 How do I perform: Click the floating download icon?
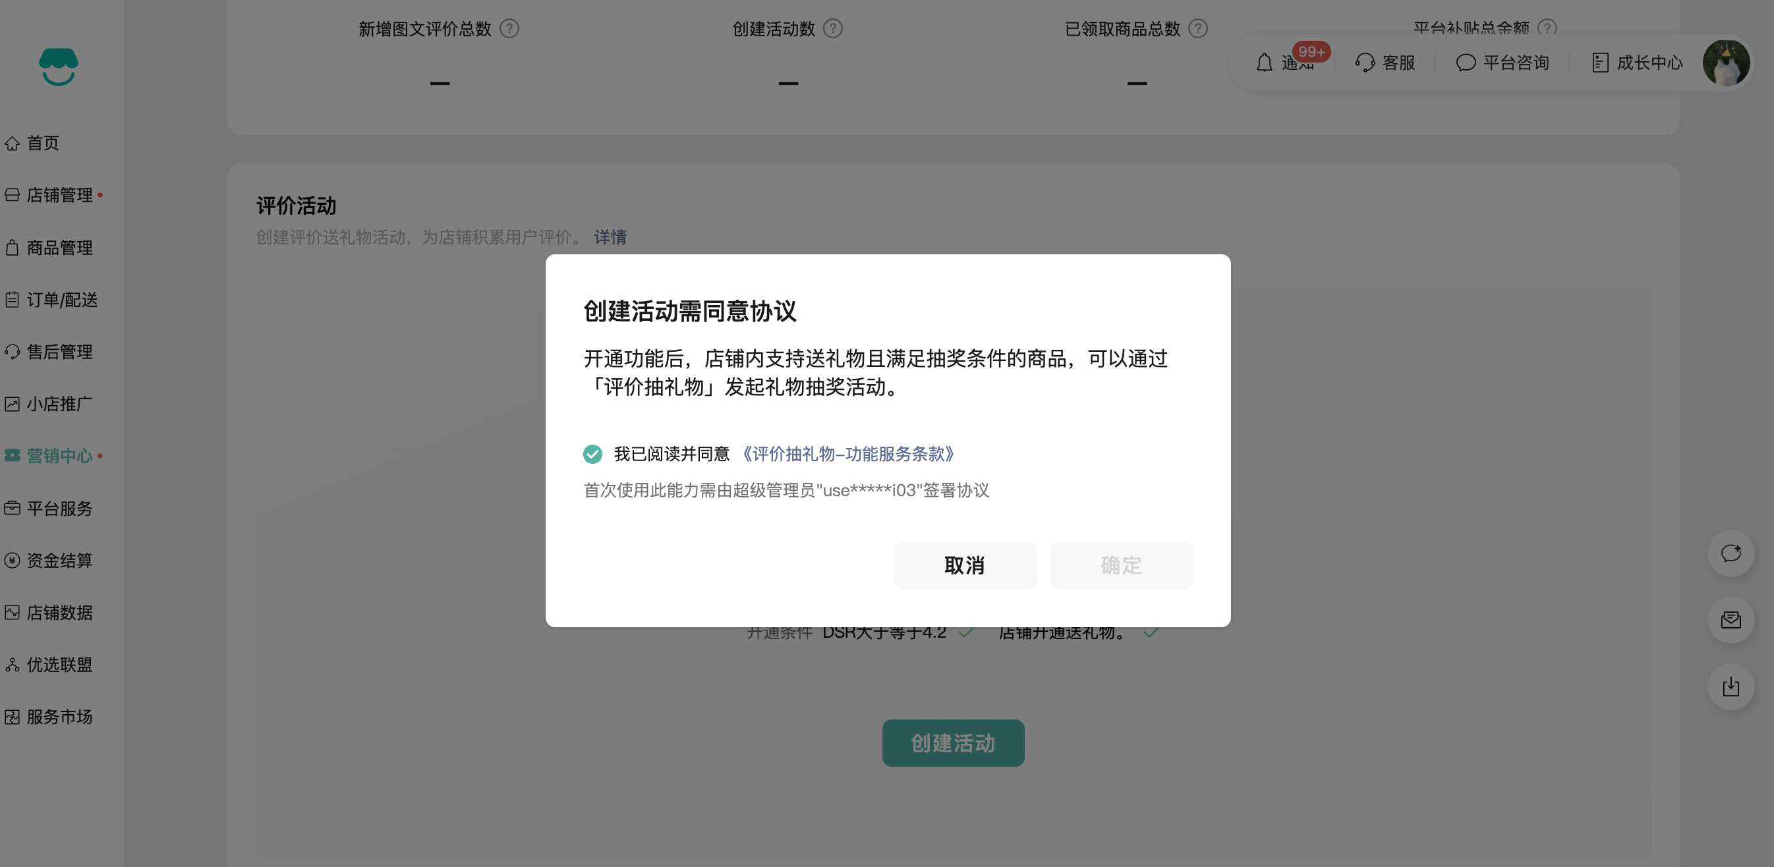(x=1730, y=686)
